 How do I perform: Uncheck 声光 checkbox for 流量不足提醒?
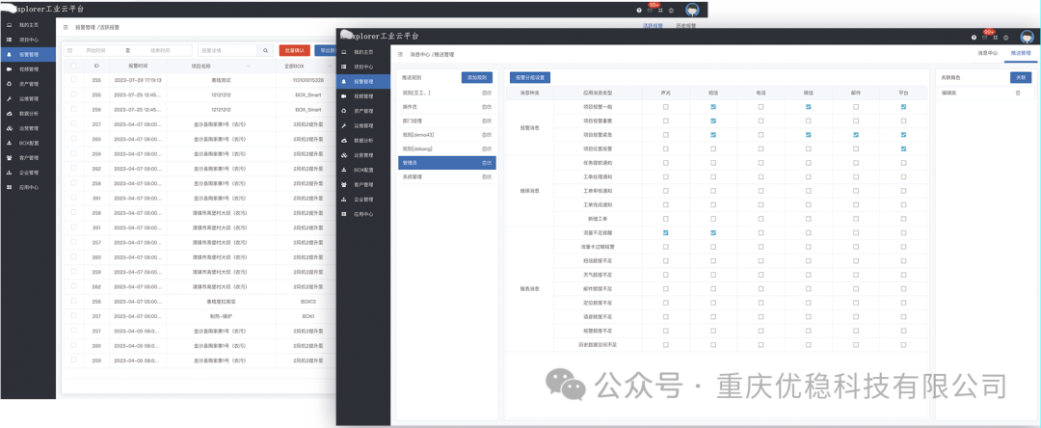click(665, 233)
